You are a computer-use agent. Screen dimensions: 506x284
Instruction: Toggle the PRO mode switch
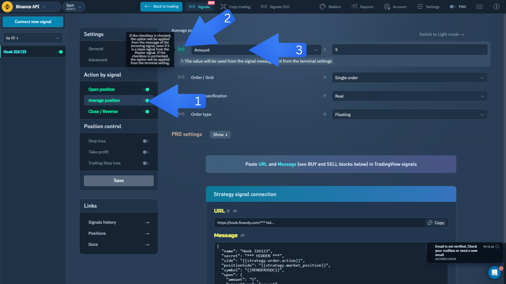[x=453, y=7]
